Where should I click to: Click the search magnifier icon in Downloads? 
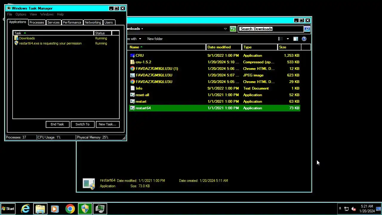pyautogui.click(x=307, y=29)
